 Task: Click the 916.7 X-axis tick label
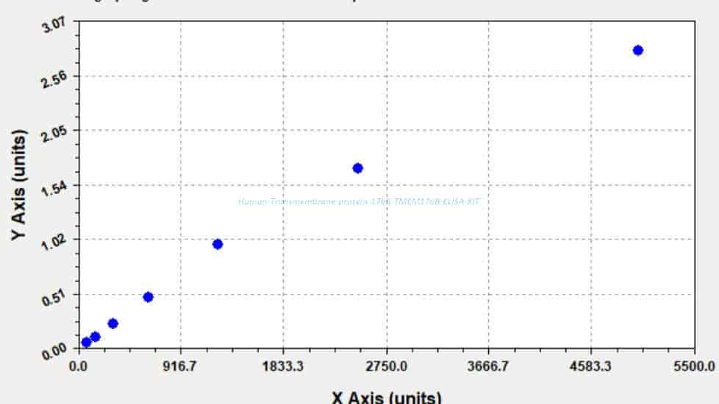(180, 367)
